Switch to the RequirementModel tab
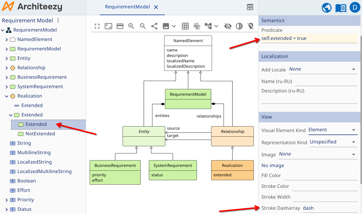The image size is (362, 214). (127, 7)
